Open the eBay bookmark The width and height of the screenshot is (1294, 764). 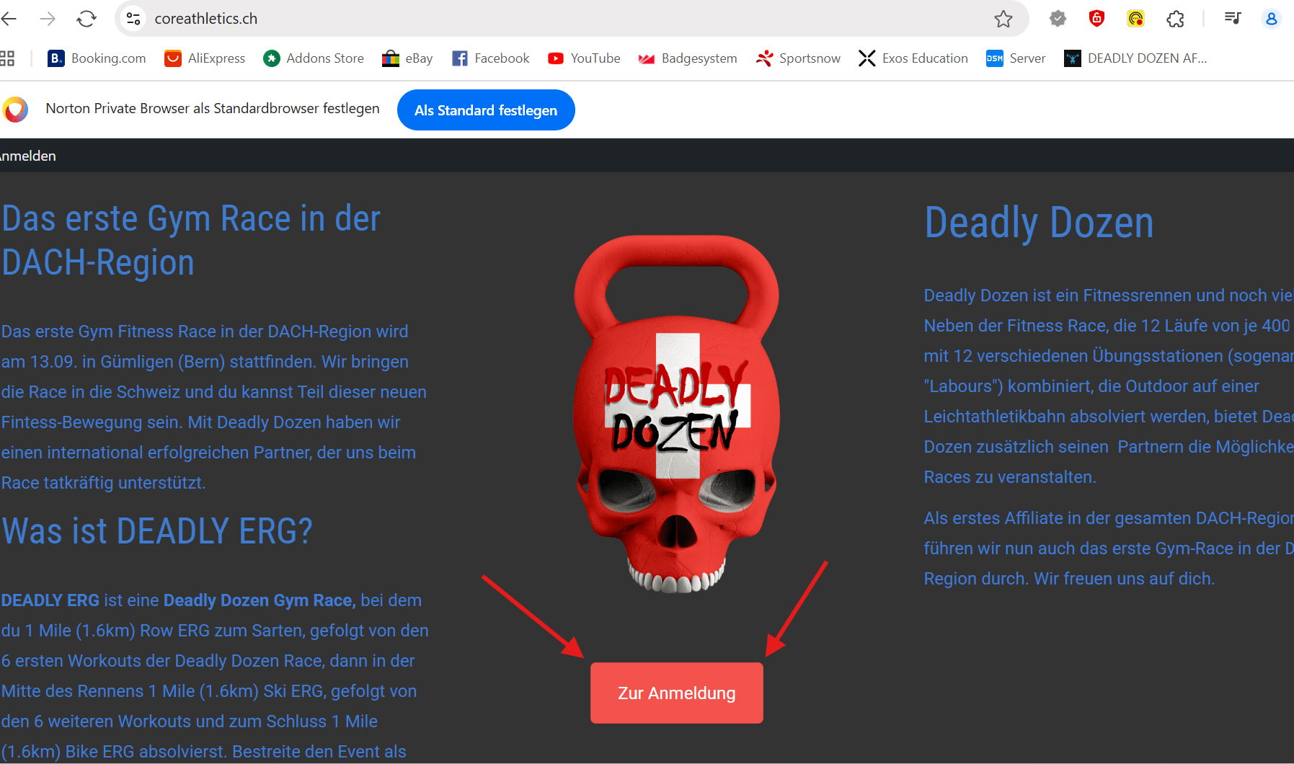pos(407,58)
